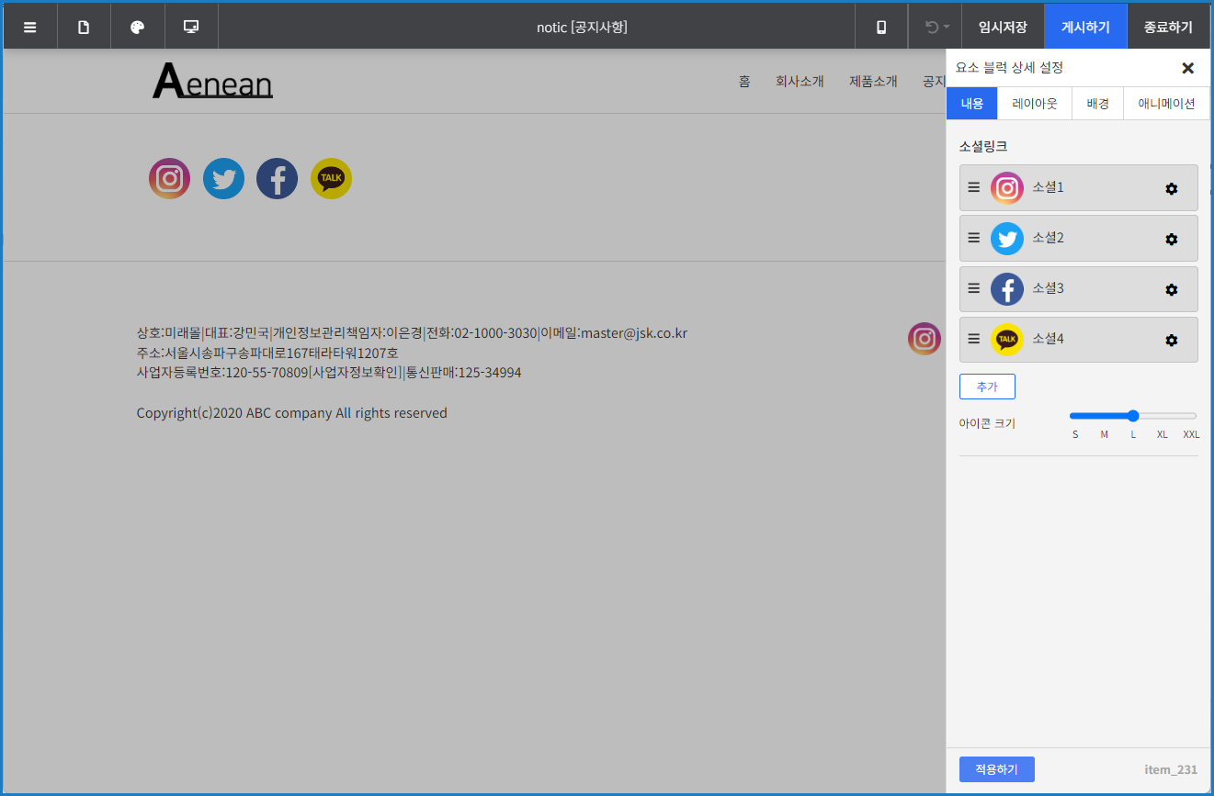1214x796 pixels.
Task: Open settings gear for 소셜4 KakaoTalk link
Action: [1171, 340]
